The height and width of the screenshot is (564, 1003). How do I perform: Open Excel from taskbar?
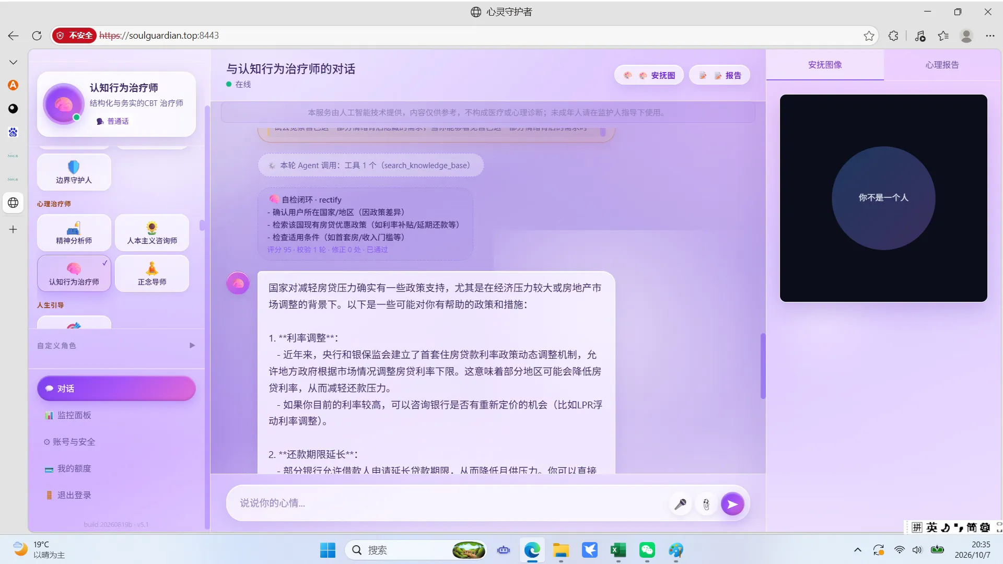[618, 550]
